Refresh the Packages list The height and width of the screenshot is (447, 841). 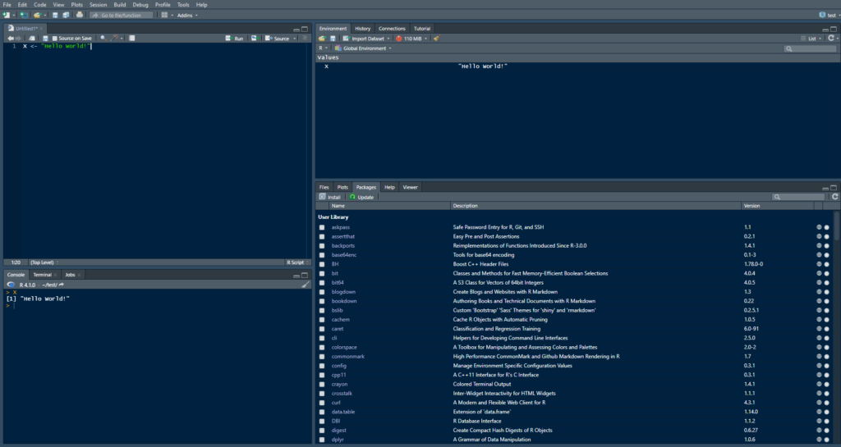[834, 197]
